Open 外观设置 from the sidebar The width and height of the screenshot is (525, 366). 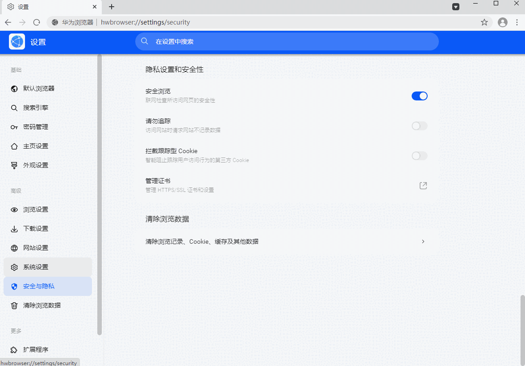(x=36, y=165)
